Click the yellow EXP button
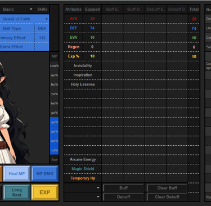The width and height of the screenshot is (211, 206). [45, 192]
